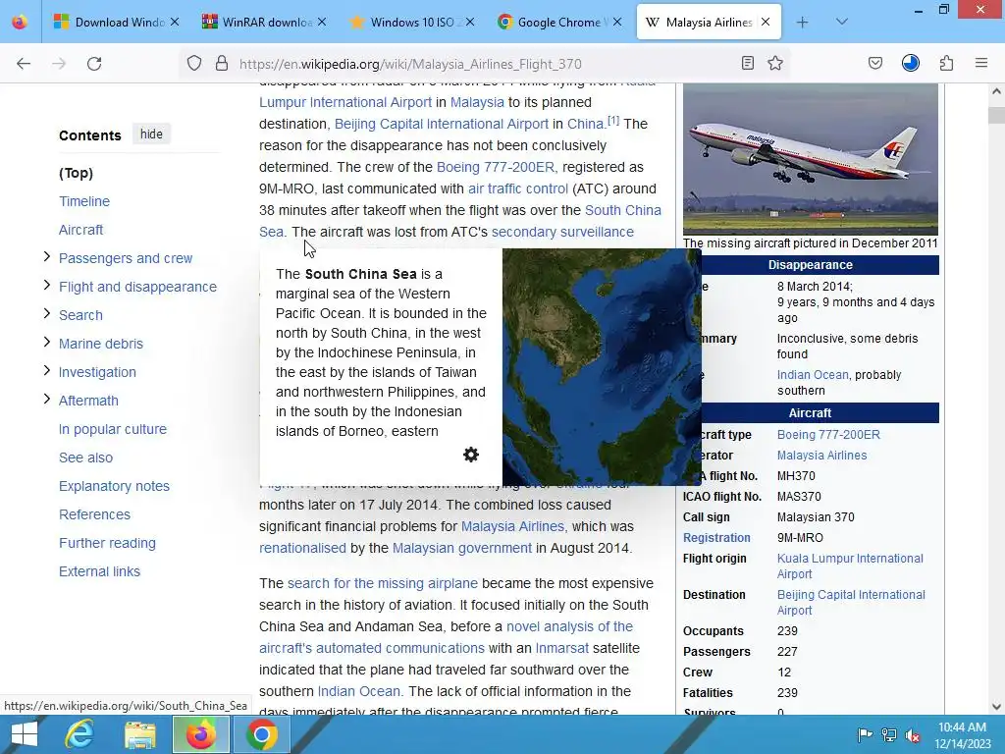1005x754 pixels.
Task: Open Google Chrome from the taskbar
Action: [x=261, y=734]
